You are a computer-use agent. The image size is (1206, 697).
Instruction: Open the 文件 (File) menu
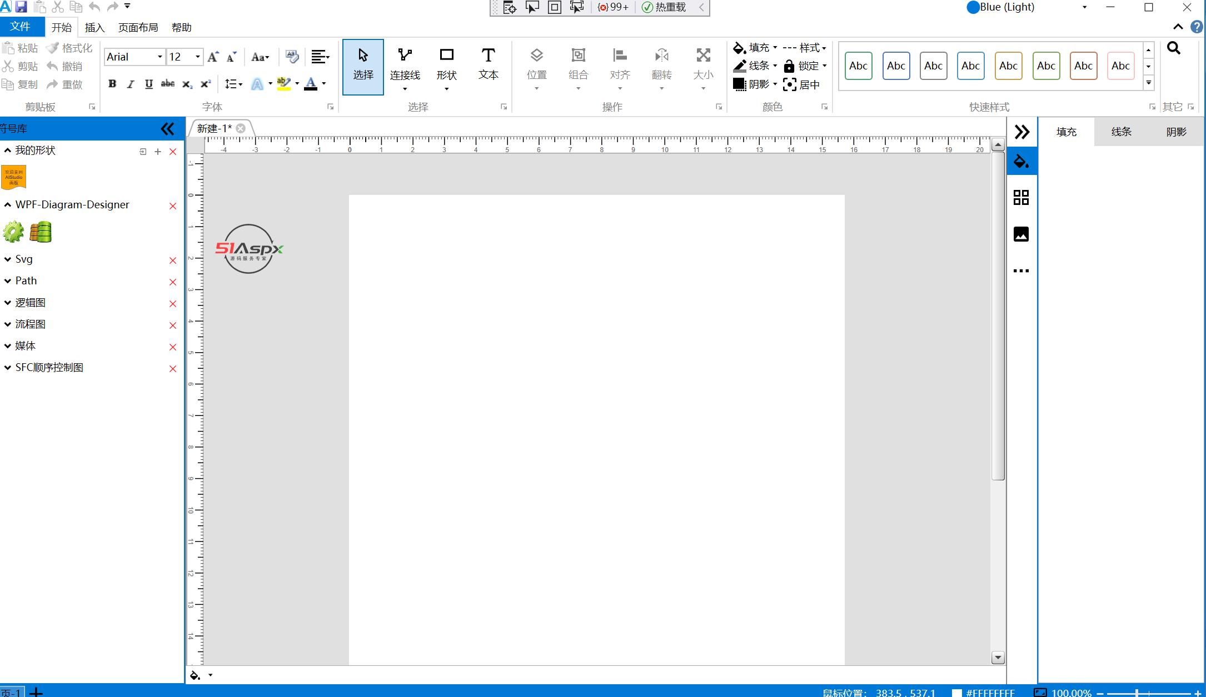coord(22,27)
